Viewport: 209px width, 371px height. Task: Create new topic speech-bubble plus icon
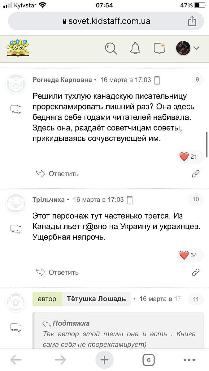pyautogui.click(x=159, y=48)
